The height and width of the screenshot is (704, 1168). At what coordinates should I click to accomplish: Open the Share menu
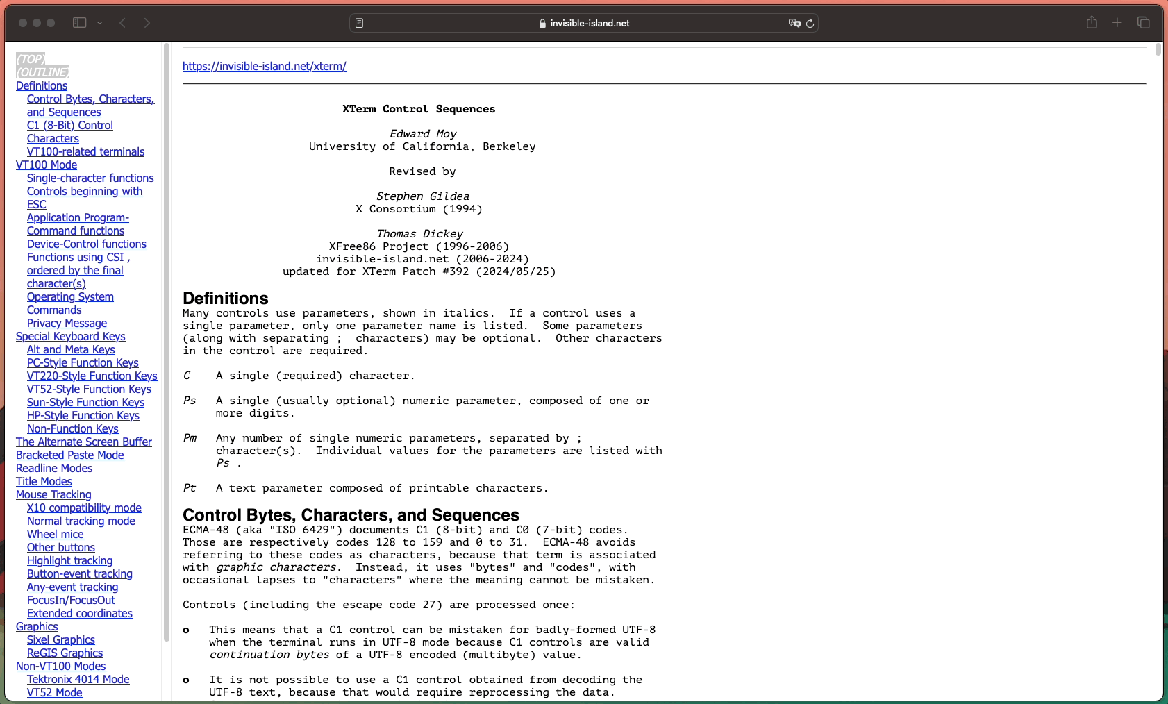1092,22
